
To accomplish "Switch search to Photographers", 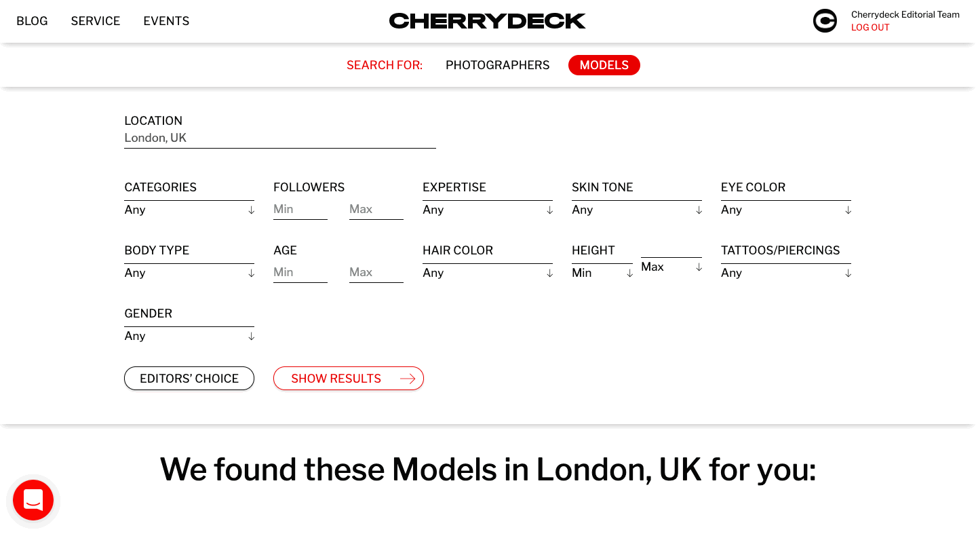I will pos(497,65).
